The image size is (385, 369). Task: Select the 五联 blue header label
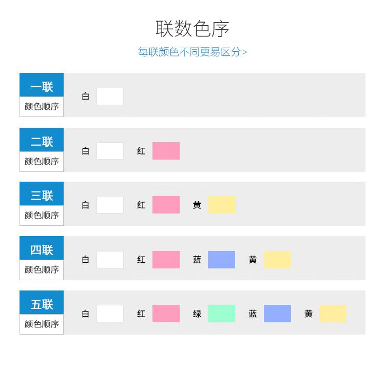[x=42, y=302]
